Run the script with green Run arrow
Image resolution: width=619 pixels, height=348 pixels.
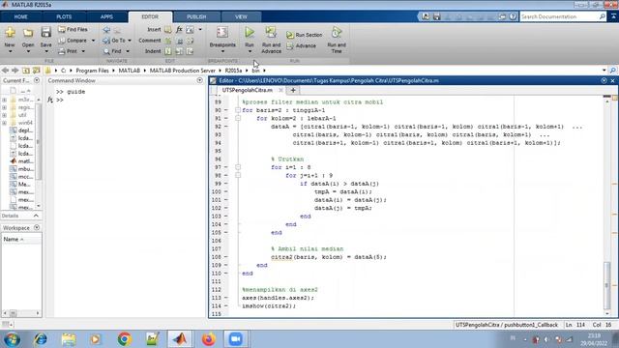click(250, 32)
